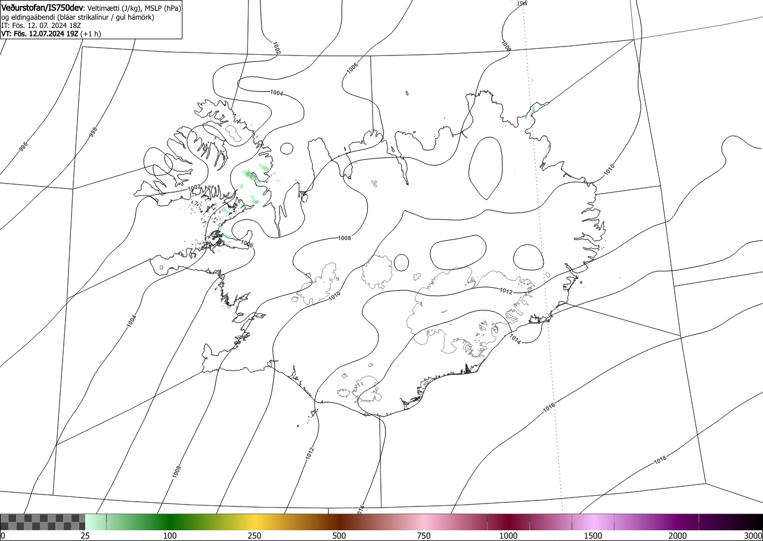Click the light lilac colorbar segment above 1500

(593, 522)
